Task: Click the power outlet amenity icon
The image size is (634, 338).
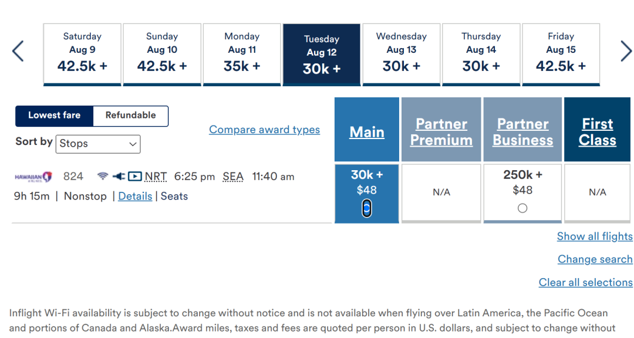Action: (119, 176)
